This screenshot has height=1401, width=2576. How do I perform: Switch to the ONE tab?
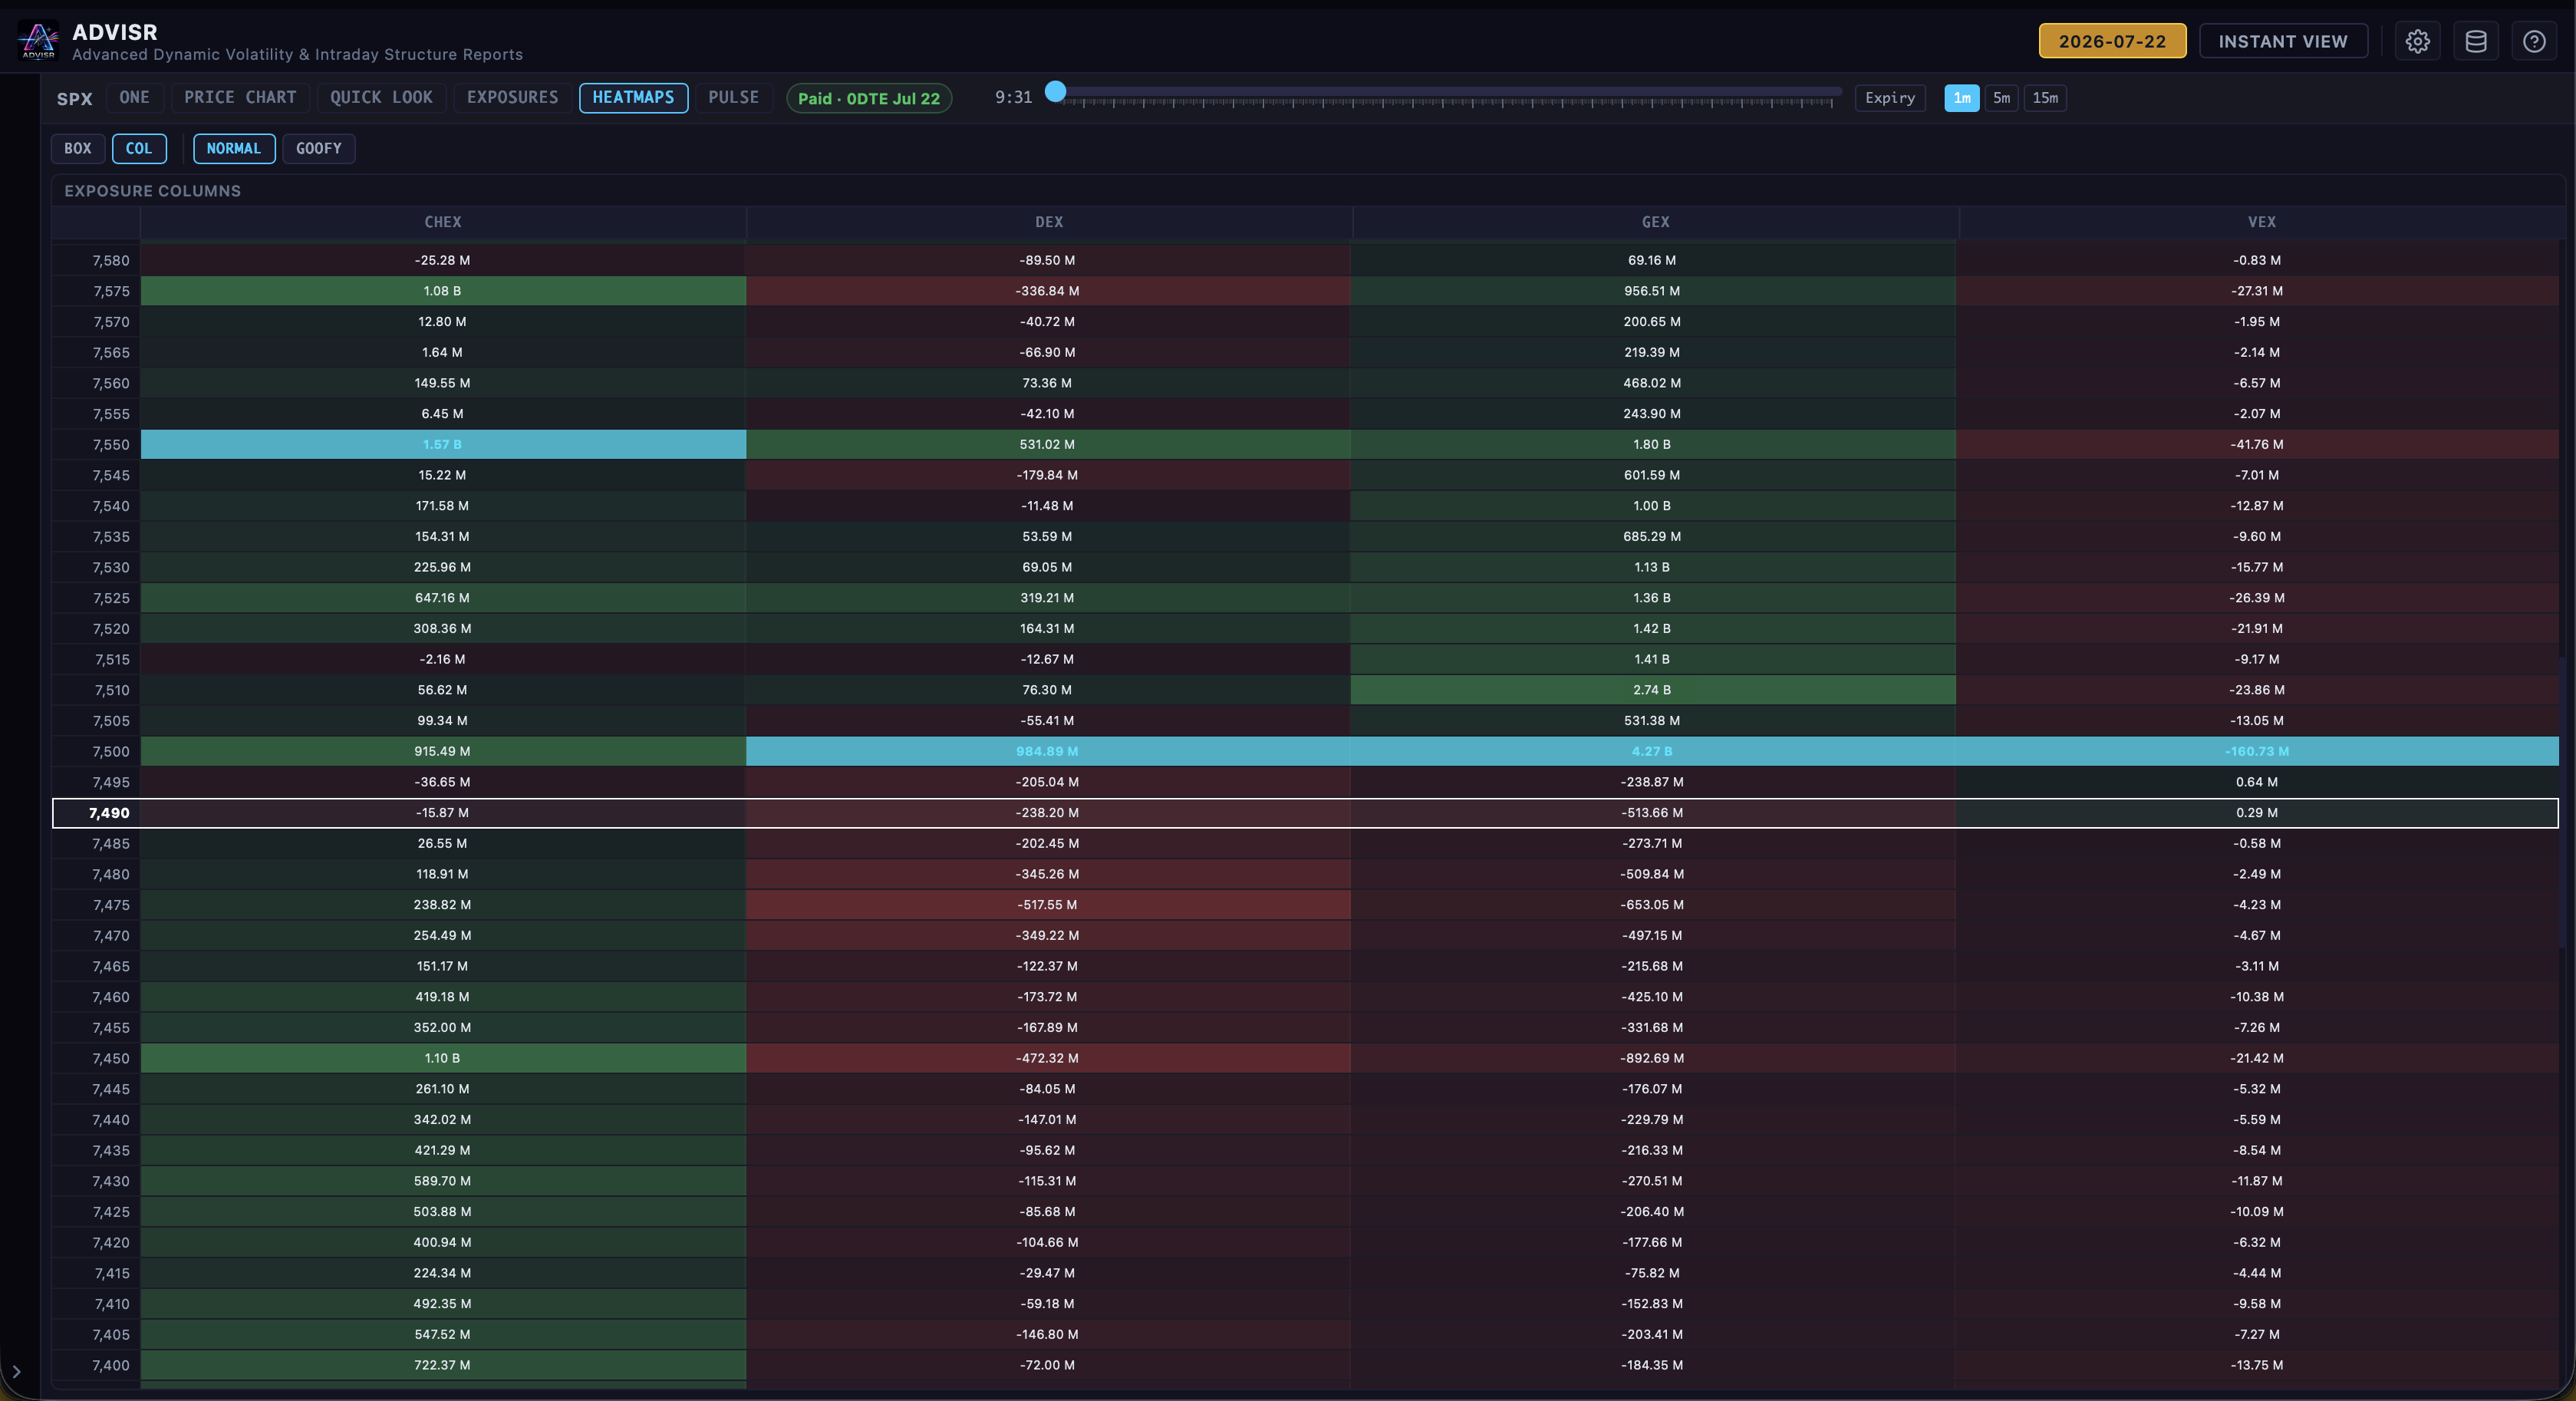point(134,97)
